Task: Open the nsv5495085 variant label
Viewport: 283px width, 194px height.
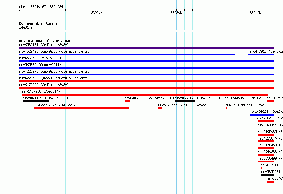Action: tap(270, 132)
